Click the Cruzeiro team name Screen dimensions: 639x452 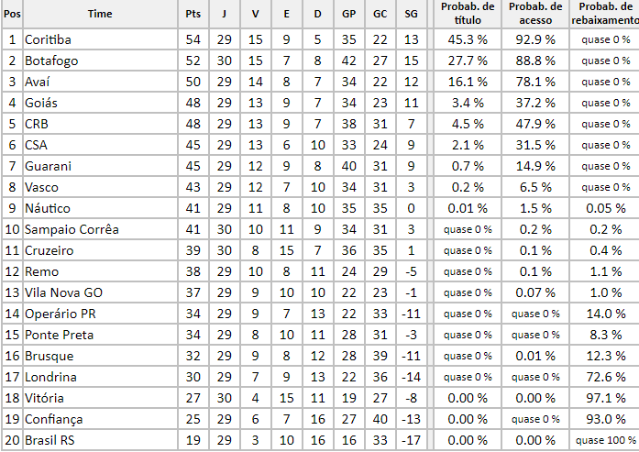click(x=50, y=250)
